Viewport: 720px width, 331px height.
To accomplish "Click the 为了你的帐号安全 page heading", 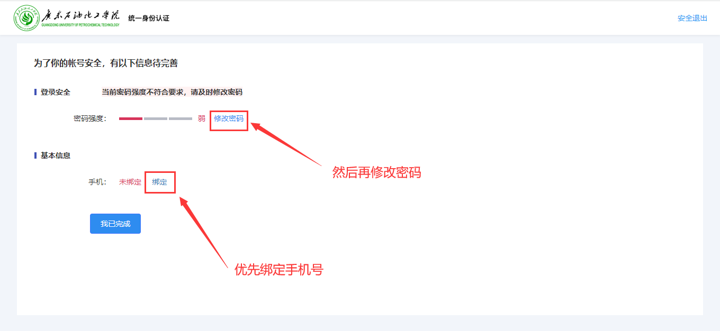I will [106, 63].
